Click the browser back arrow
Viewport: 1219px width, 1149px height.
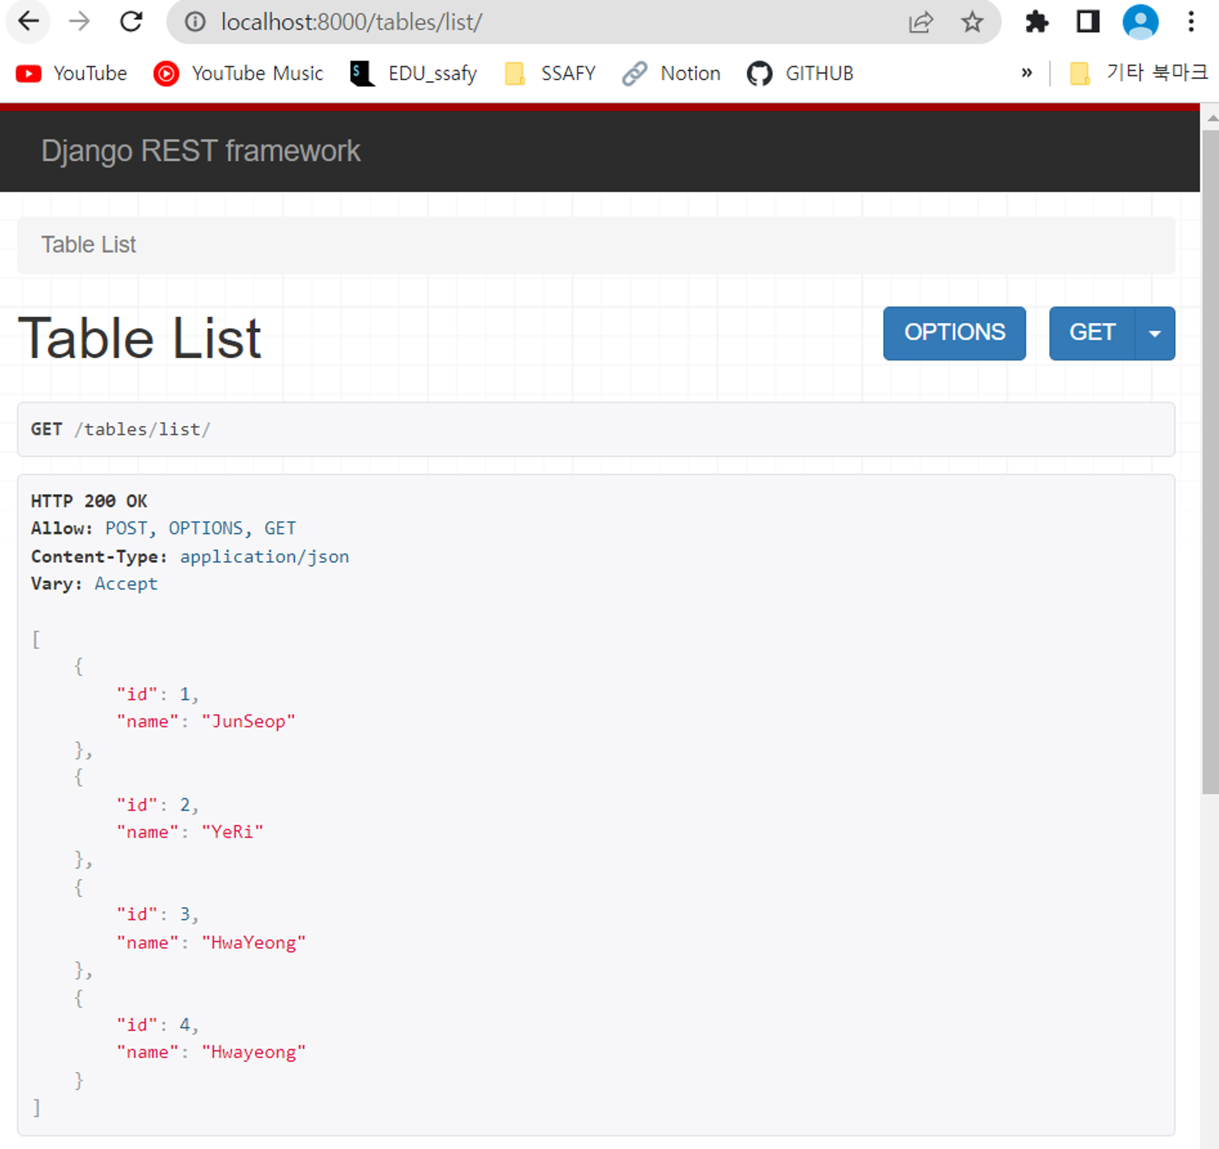coord(28,22)
